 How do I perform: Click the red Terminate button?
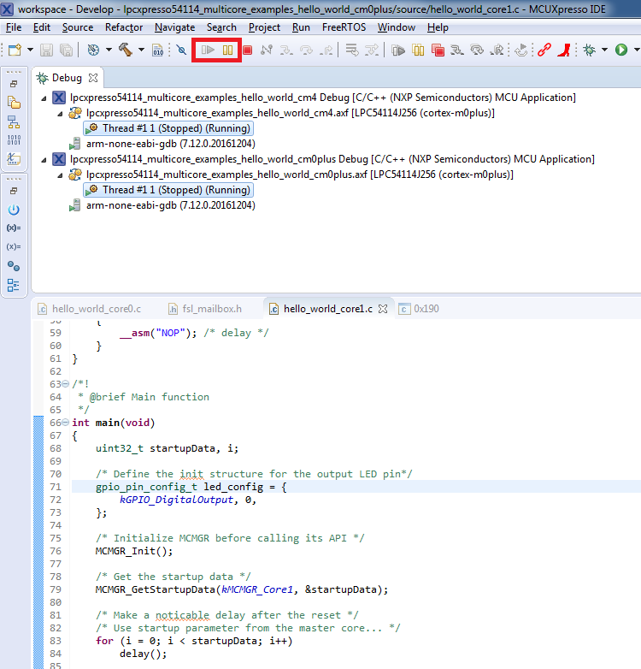tap(247, 50)
